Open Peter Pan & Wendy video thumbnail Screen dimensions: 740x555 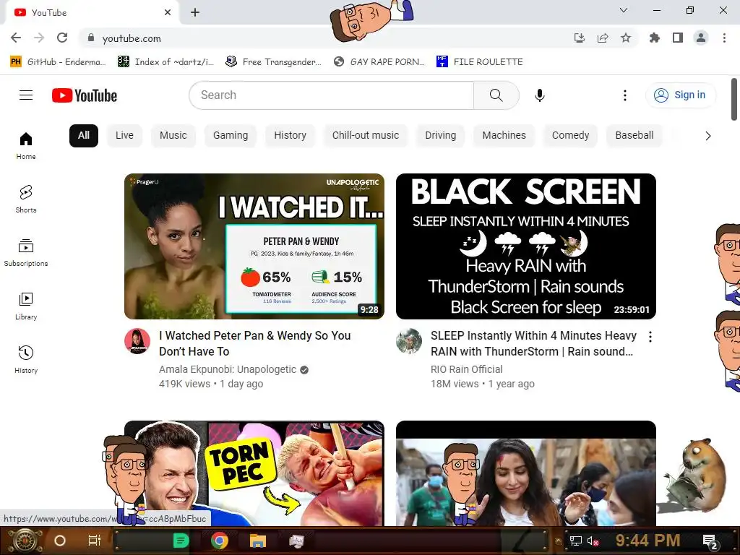point(254,246)
